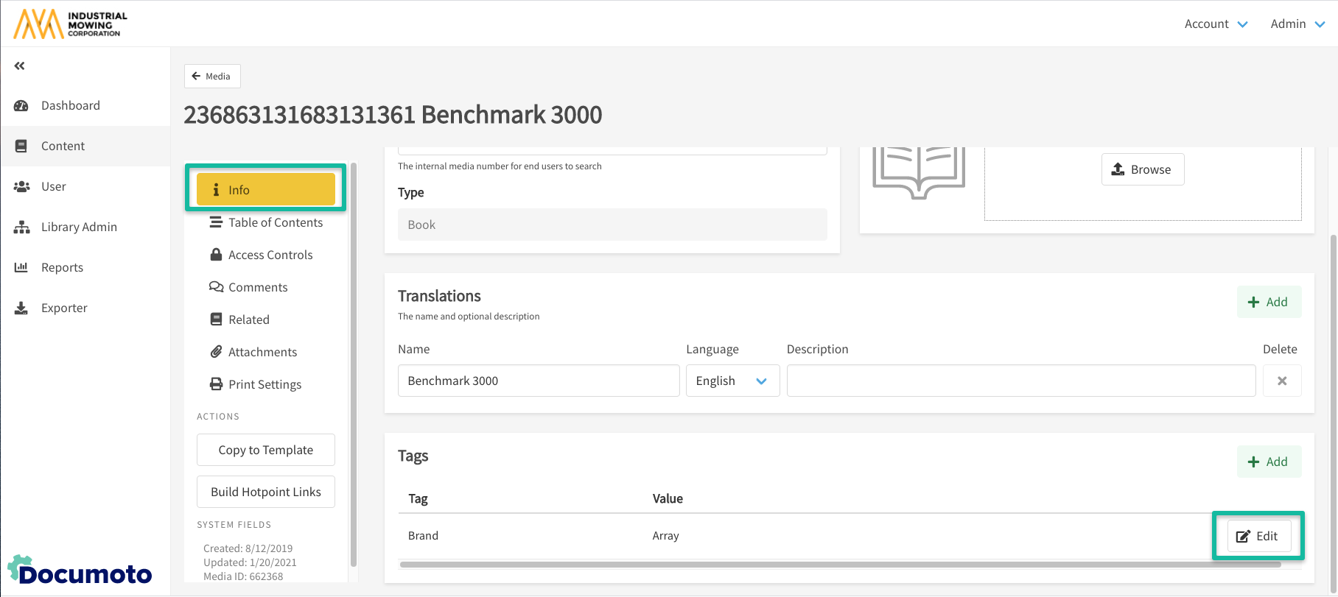The width and height of the screenshot is (1338, 597).
Task: Click the Dashboard gauge icon
Action: pos(21,106)
